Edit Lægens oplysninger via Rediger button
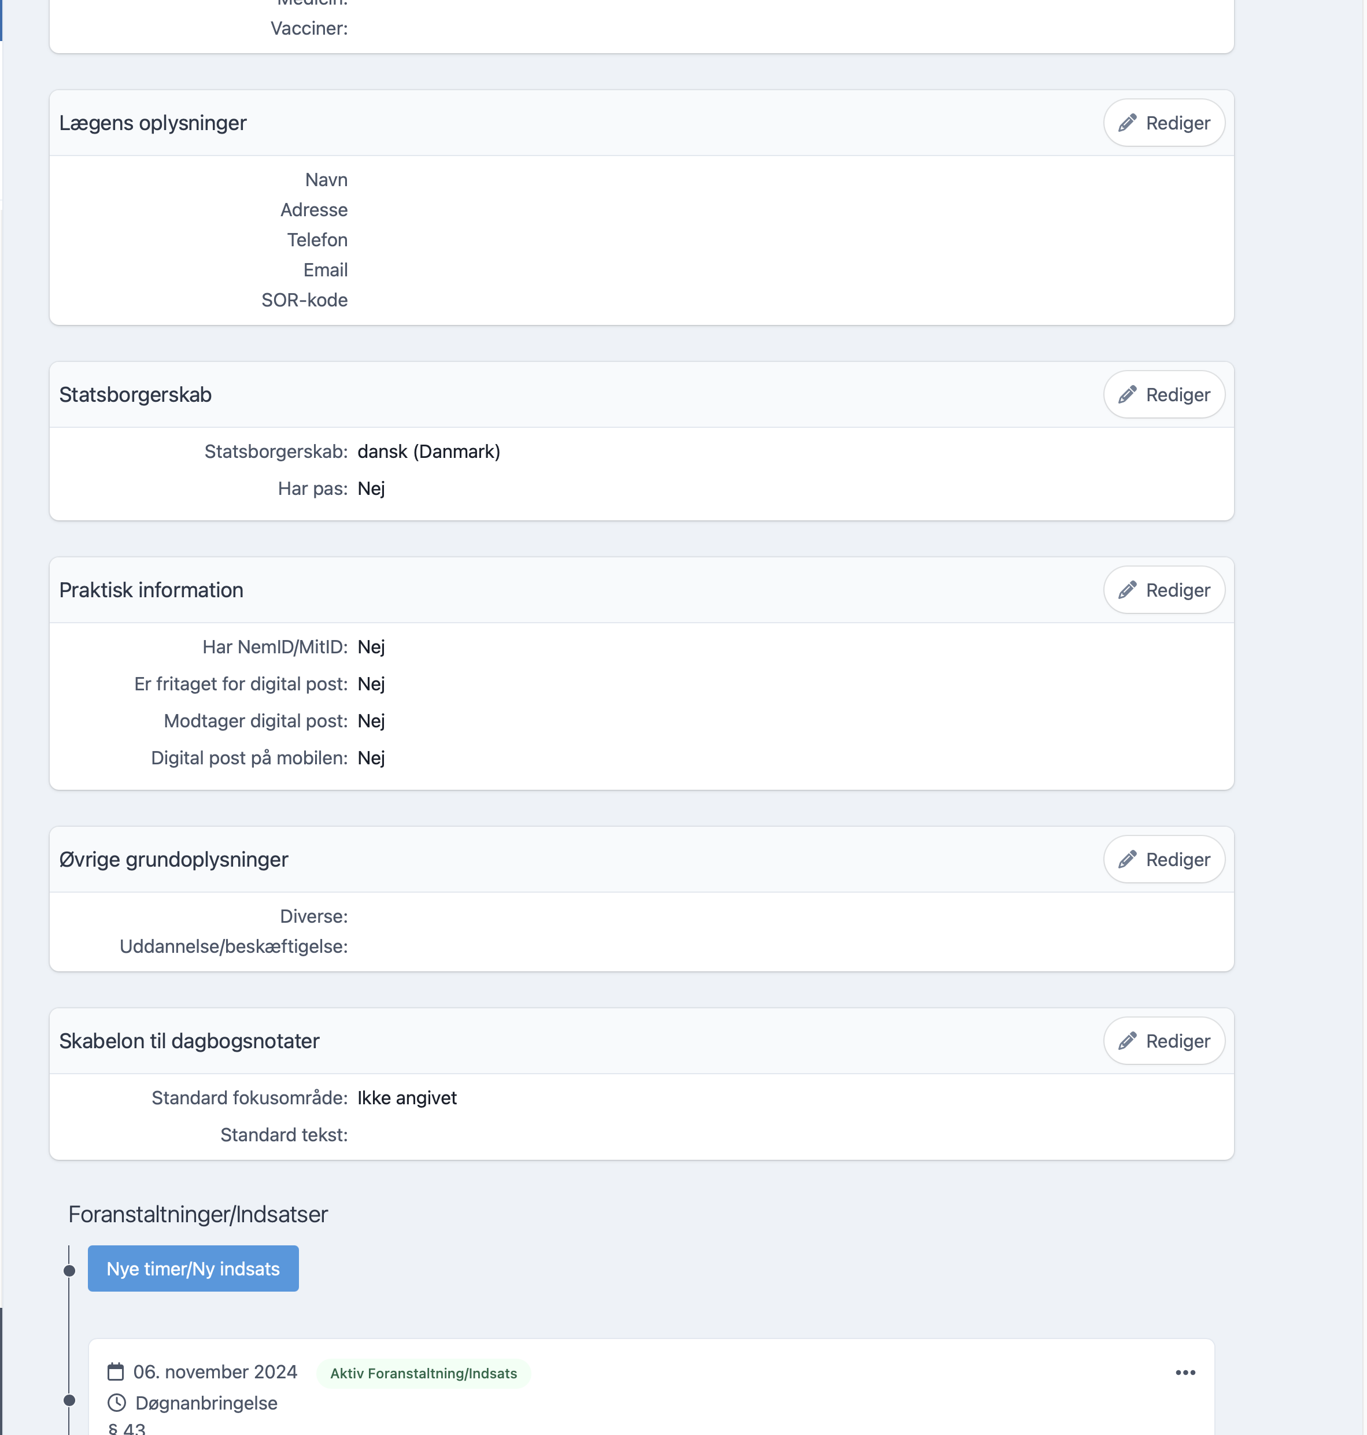Viewport: 1367px width, 1435px height. click(1163, 123)
